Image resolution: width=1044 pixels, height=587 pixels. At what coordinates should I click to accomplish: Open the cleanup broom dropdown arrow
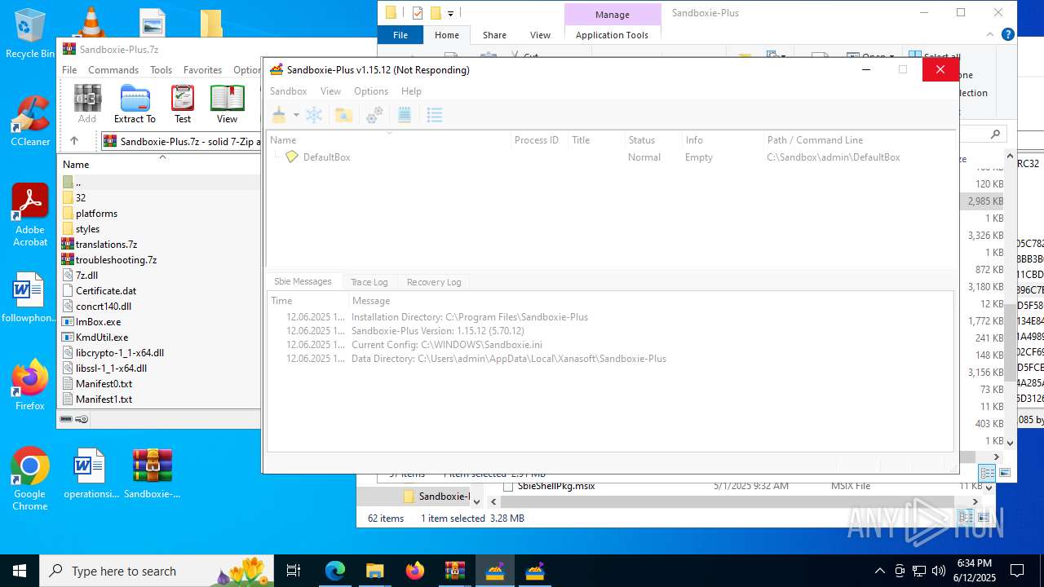[296, 115]
